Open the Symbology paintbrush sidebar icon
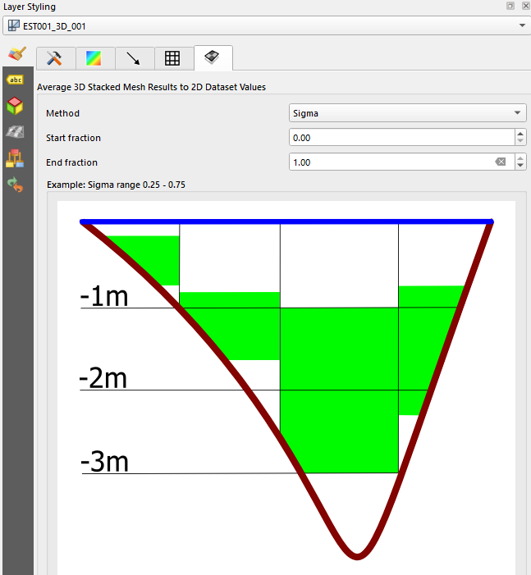Image resolution: width=531 pixels, height=575 pixels. click(x=16, y=54)
